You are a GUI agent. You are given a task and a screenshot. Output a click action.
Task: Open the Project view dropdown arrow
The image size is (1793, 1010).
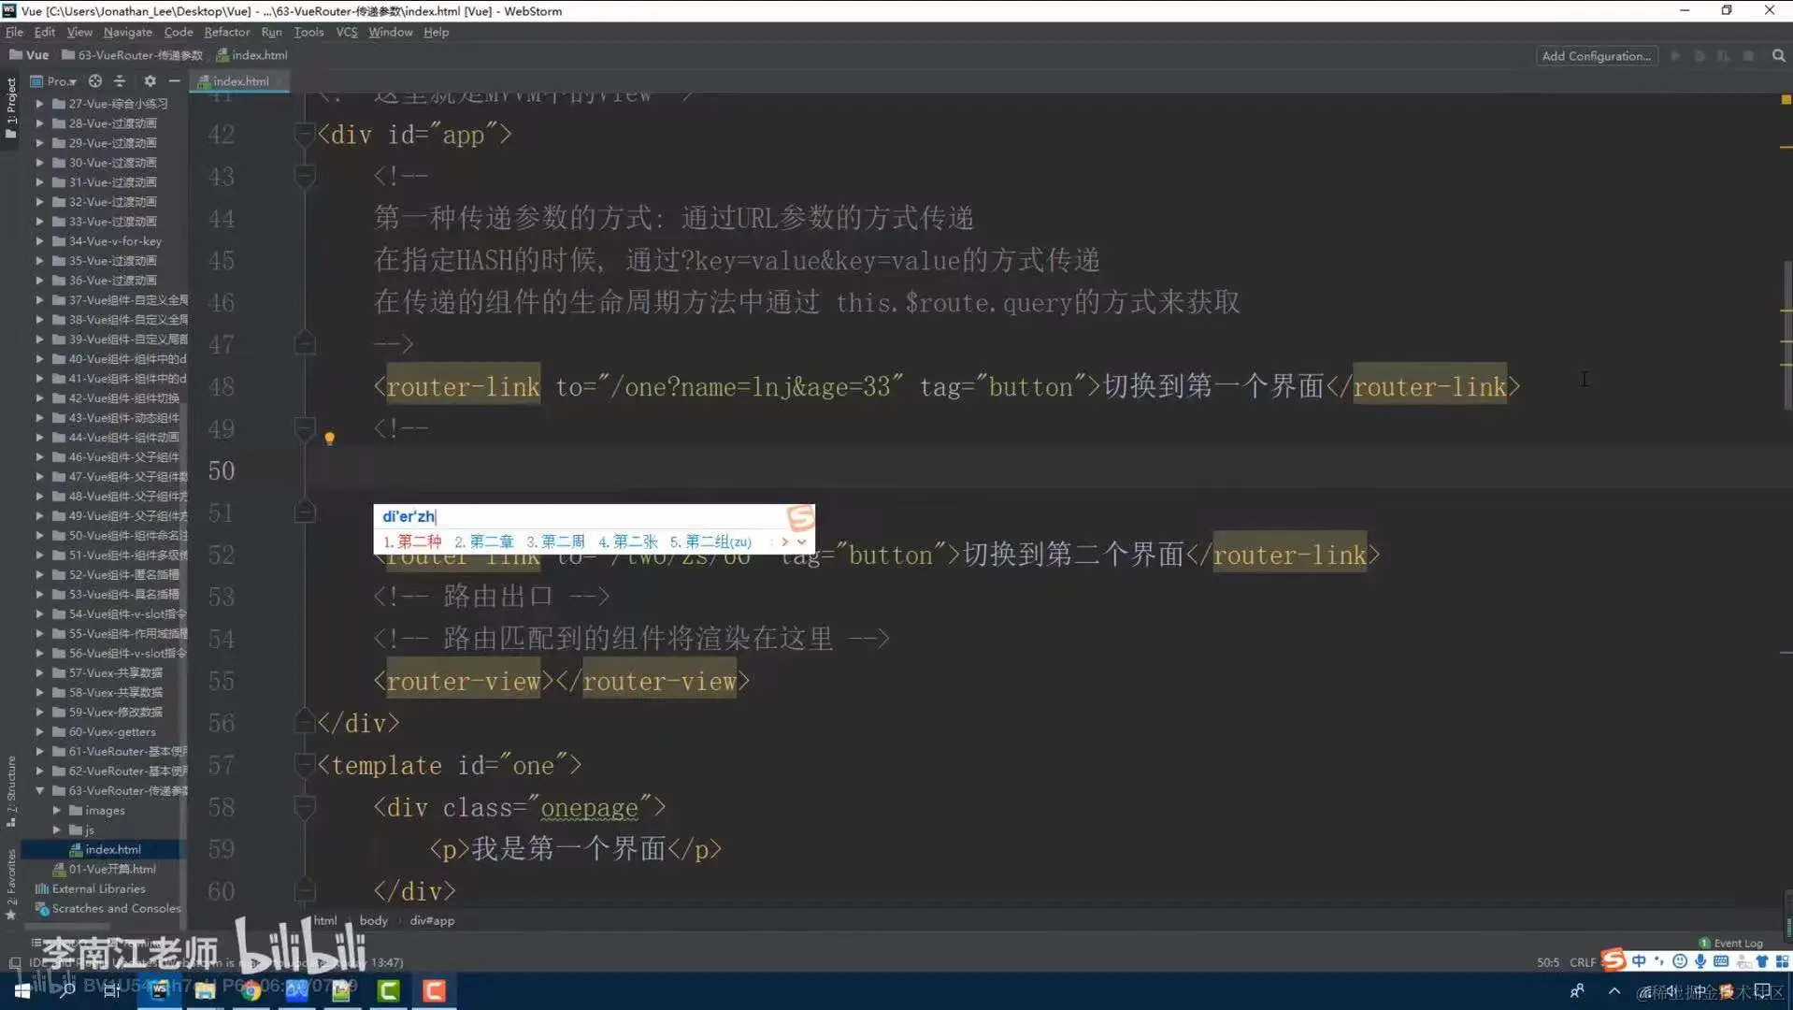pos(72,81)
